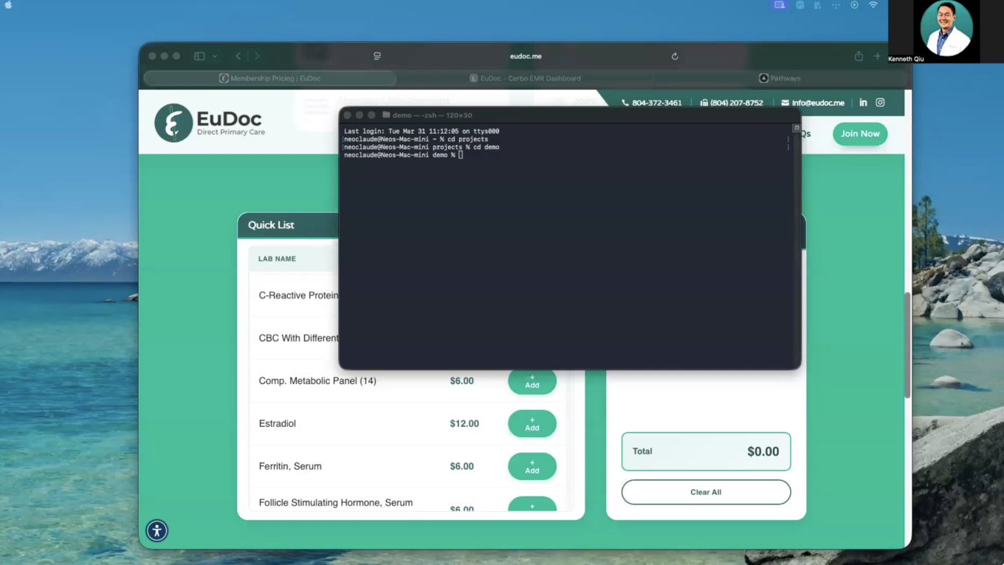Add Ferritin, Serum to the list
The height and width of the screenshot is (565, 1004).
tap(532, 467)
